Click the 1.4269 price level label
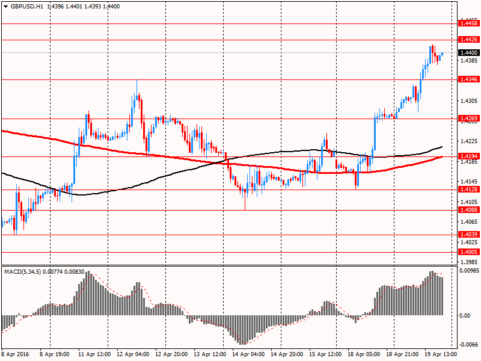Image resolution: width=481 pixels, height=361 pixels. (468, 119)
